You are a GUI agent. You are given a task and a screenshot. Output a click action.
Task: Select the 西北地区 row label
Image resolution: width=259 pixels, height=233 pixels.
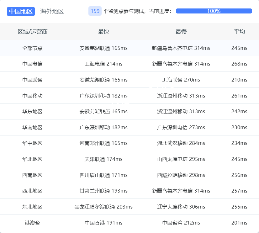(32, 191)
